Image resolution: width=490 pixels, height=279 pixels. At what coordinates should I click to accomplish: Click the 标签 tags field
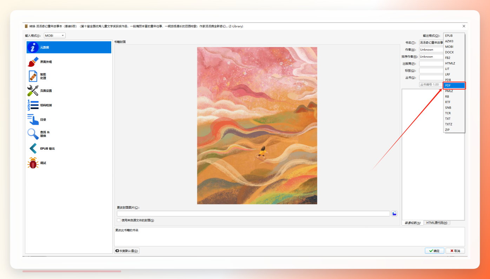tap(431, 71)
